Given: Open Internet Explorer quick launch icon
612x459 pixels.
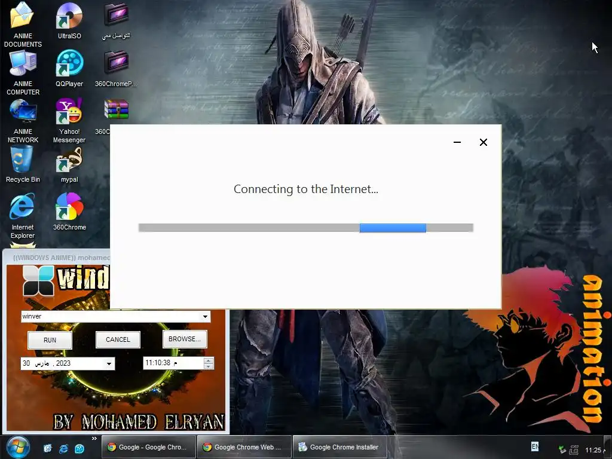Looking at the screenshot, I should tap(63, 448).
